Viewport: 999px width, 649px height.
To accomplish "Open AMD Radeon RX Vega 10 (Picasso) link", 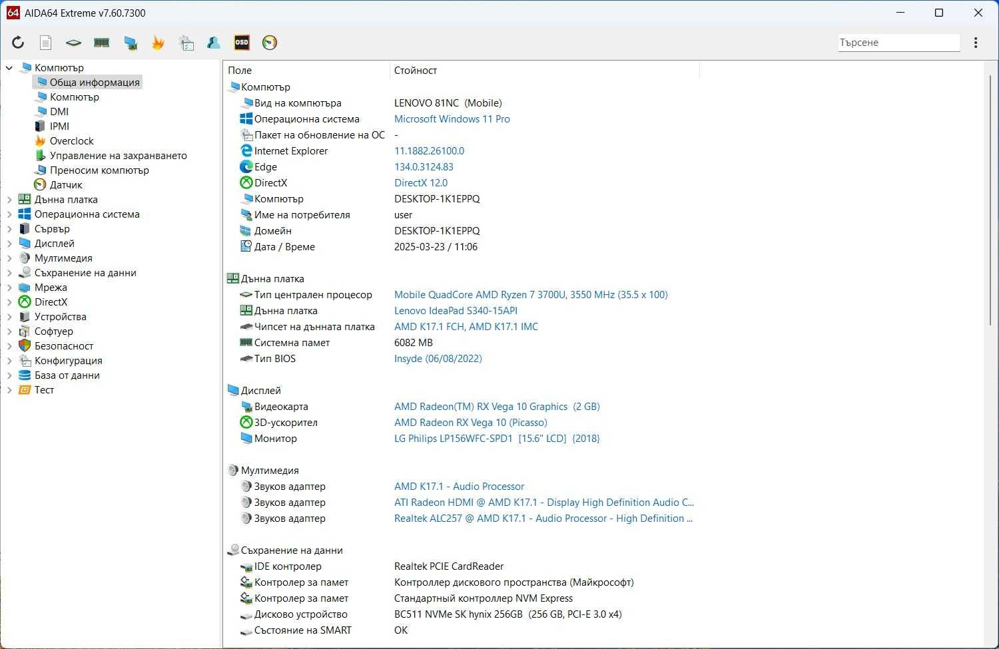I will pyautogui.click(x=471, y=423).
